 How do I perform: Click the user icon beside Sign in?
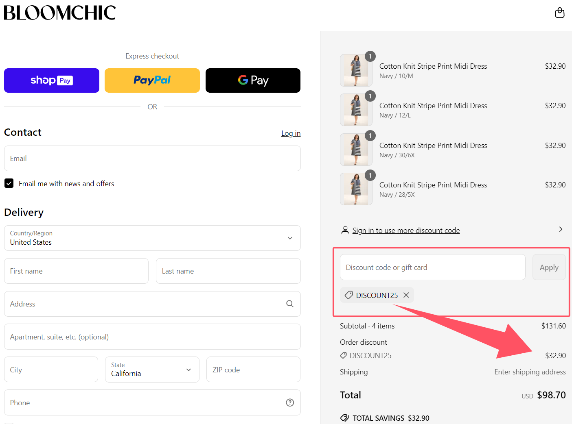(x=345, y=230)
